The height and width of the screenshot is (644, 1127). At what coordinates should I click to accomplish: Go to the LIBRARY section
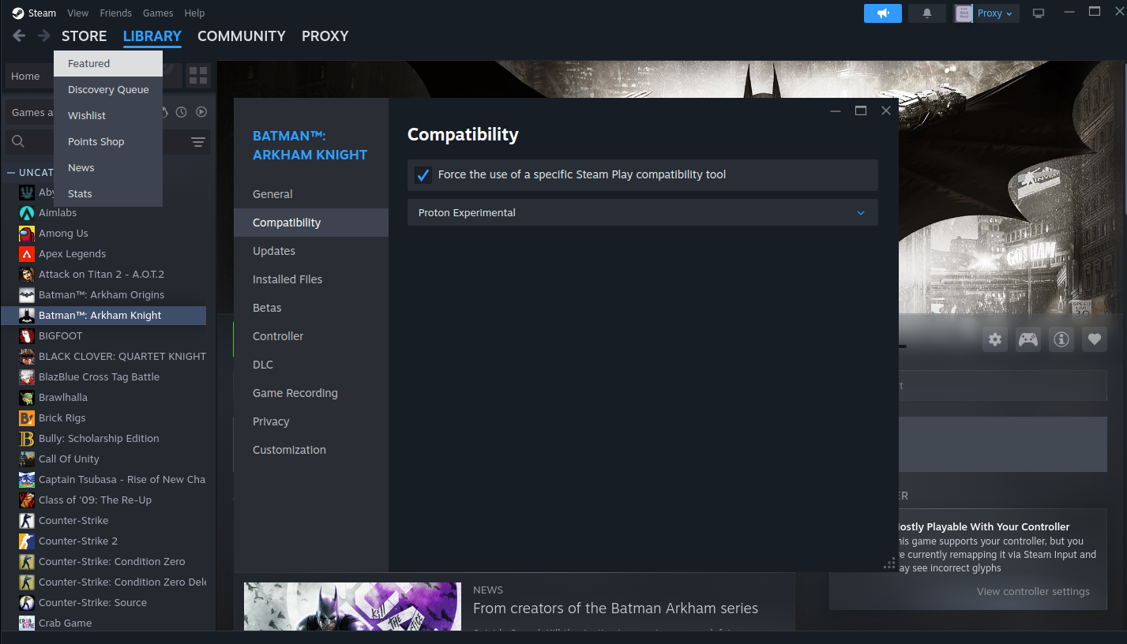point(152,36)
